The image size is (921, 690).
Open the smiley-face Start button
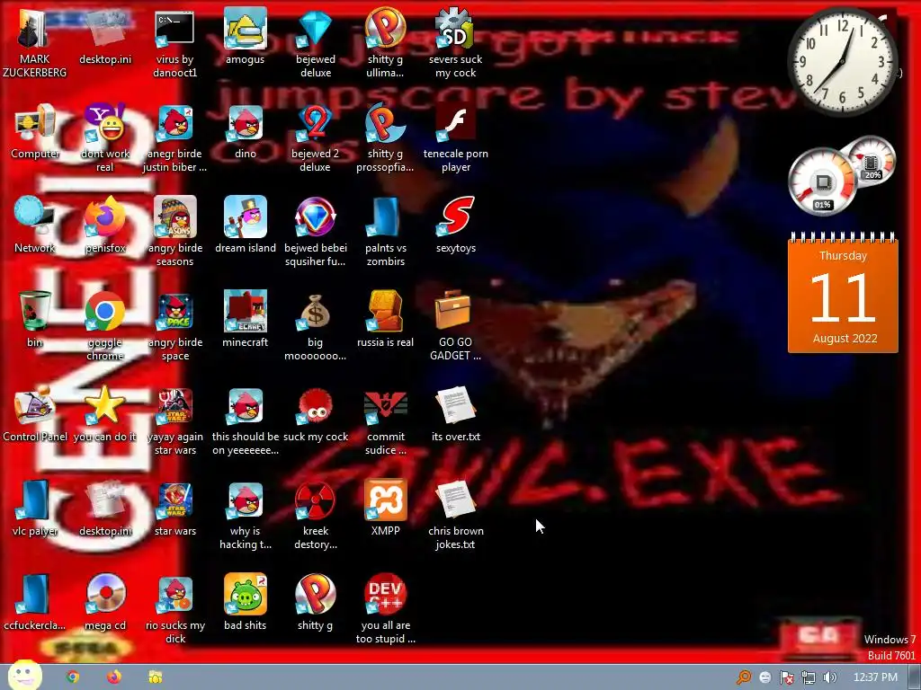click(x=25, y=676)
